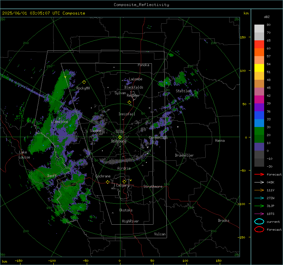Pick the blue 36 dBZ legend swatch
283x265 pixels.
259,115
